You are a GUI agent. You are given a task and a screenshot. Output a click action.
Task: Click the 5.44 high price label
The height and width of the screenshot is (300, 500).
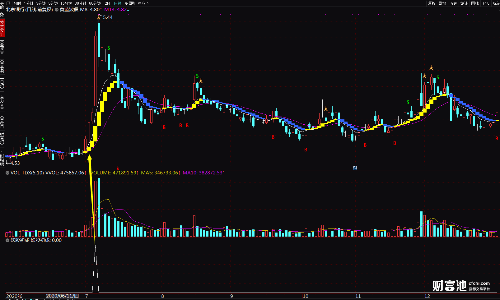(x=108, y=17)
